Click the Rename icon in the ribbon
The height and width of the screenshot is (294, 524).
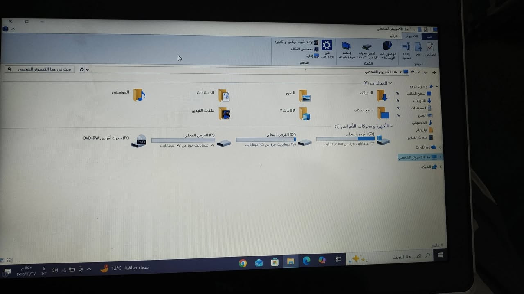(406, 47)
